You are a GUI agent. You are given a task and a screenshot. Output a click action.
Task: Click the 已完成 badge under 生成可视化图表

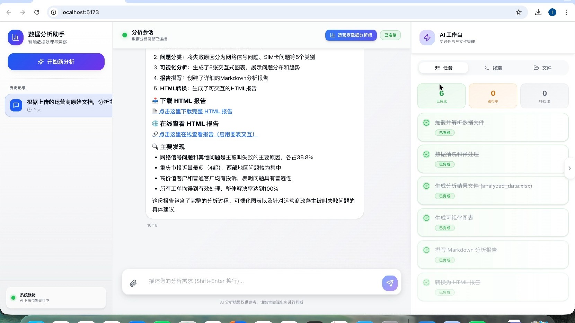click(445, 228)
